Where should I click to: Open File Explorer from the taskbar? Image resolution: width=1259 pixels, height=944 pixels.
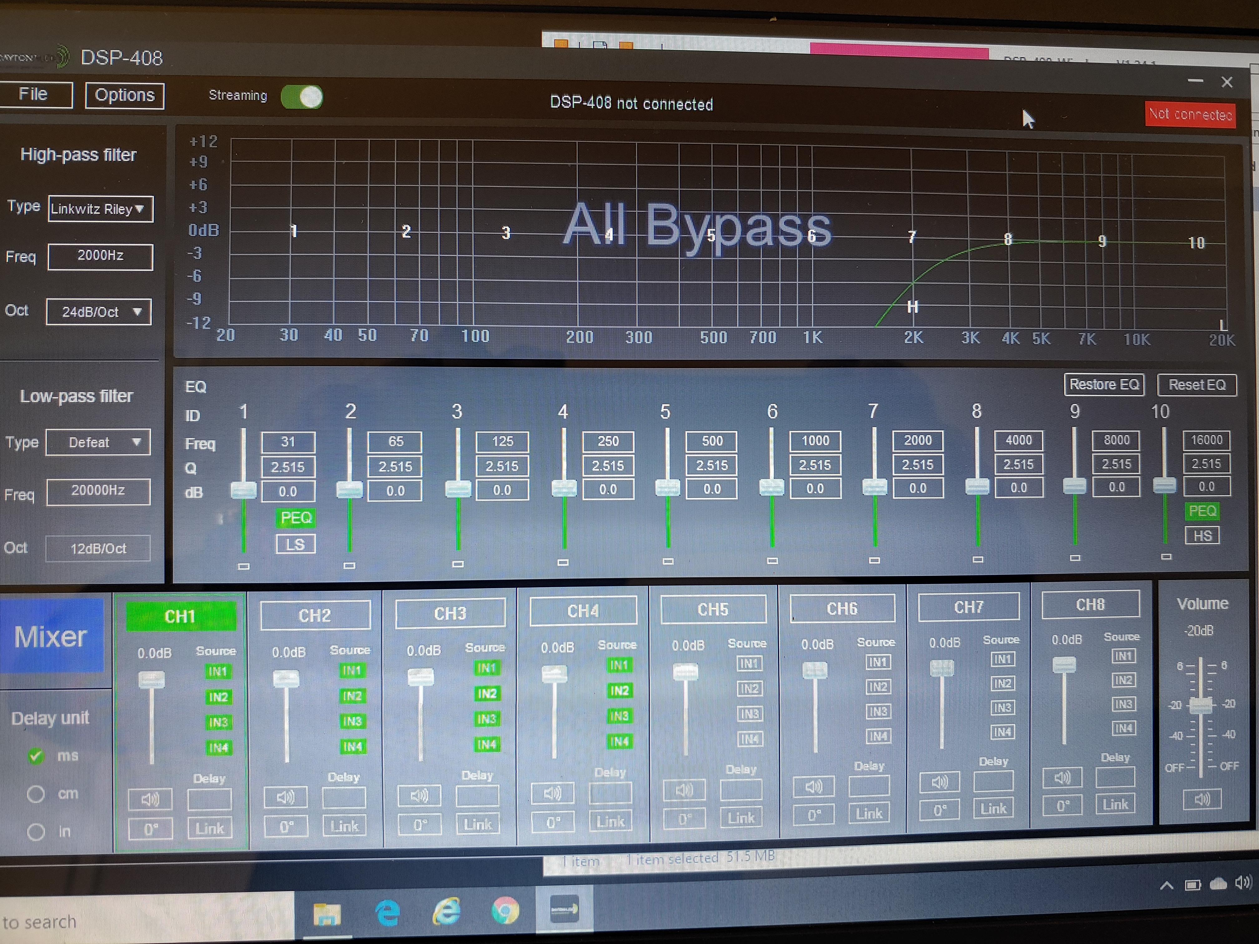327,913
